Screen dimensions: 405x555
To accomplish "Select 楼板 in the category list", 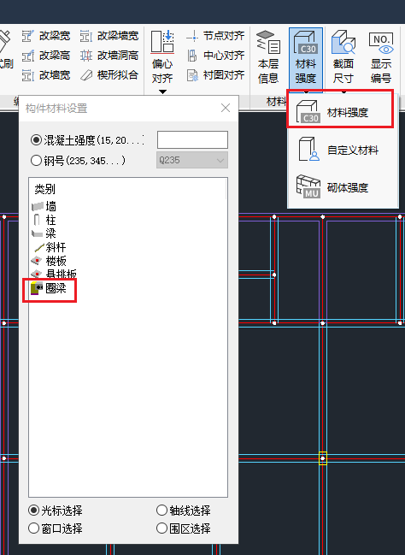I will pos(49,261).
